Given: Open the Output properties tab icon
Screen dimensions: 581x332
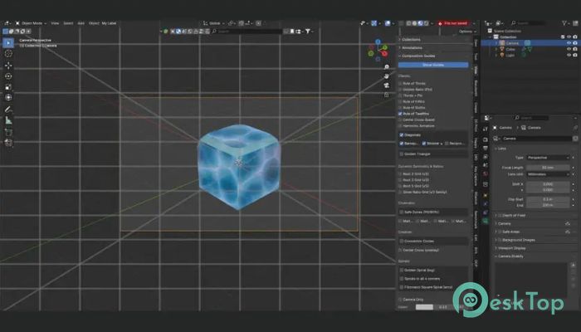Looking at the screenshot, I should pyautogui.click(x=485, y=149).
